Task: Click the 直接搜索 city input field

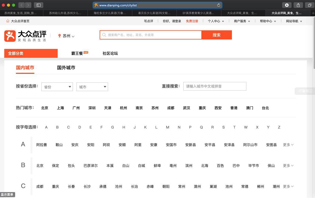Action: click(215, 86)
